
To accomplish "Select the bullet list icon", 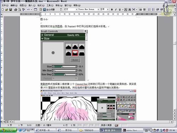I will point(153,10).
